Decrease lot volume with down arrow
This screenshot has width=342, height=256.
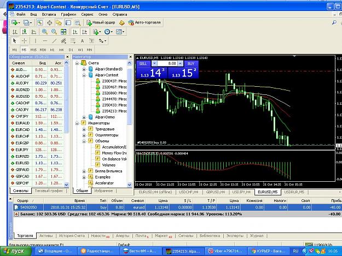tap(154, 63)
